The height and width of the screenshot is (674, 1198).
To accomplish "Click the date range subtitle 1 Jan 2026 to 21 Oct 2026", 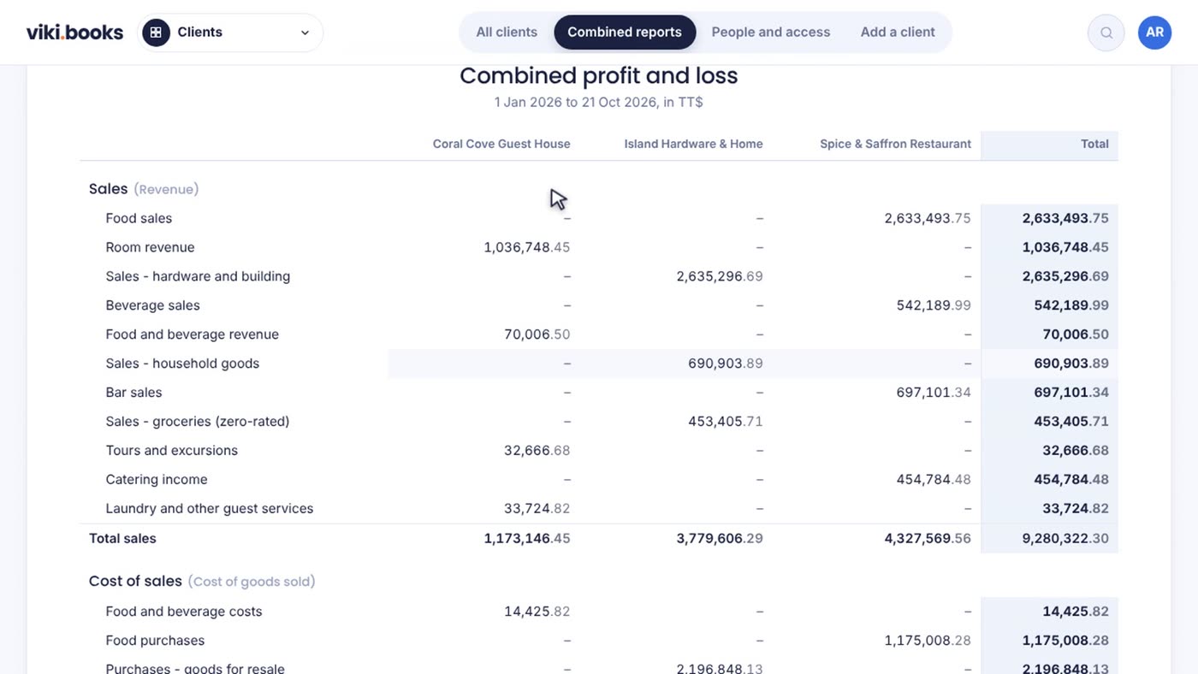I will pyautogui.click(x=599, y=103).
